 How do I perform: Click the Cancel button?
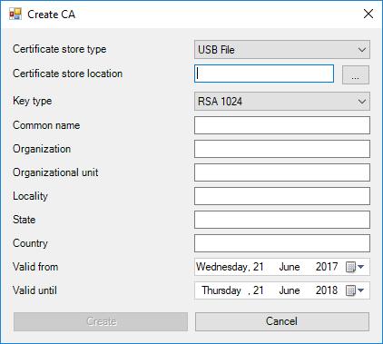coord(282,321)
